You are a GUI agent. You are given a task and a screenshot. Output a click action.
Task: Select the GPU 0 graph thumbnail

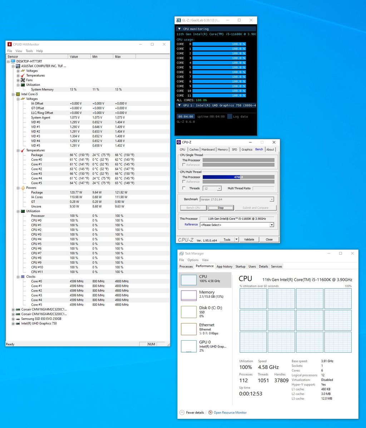[189, 346]
